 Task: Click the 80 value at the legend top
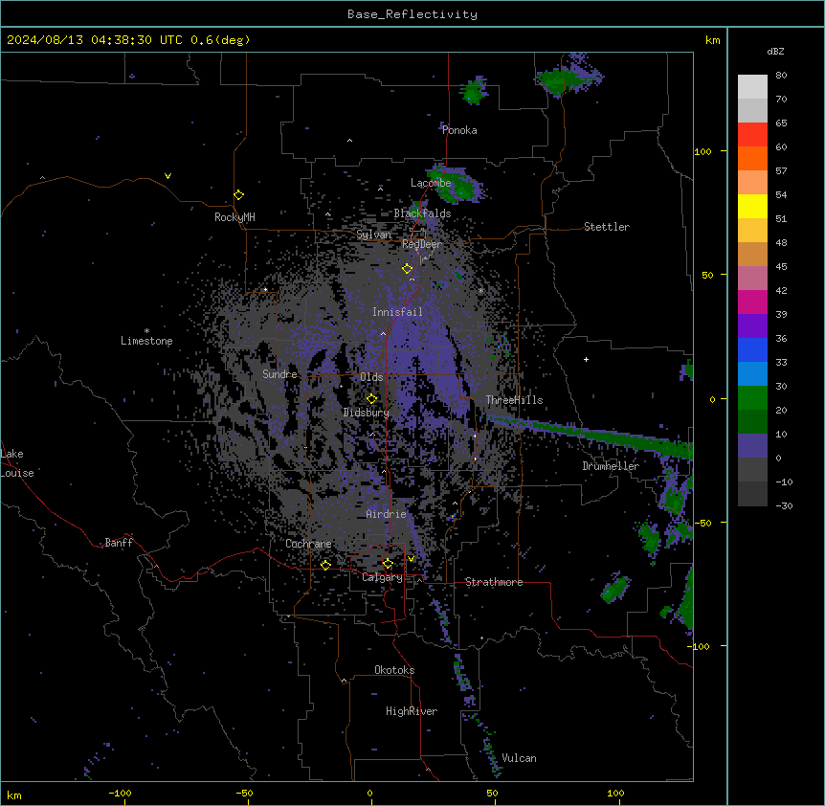point(781,76)
